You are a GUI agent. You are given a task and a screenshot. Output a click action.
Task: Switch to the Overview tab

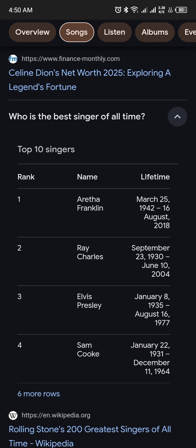(x=32, y=32)
